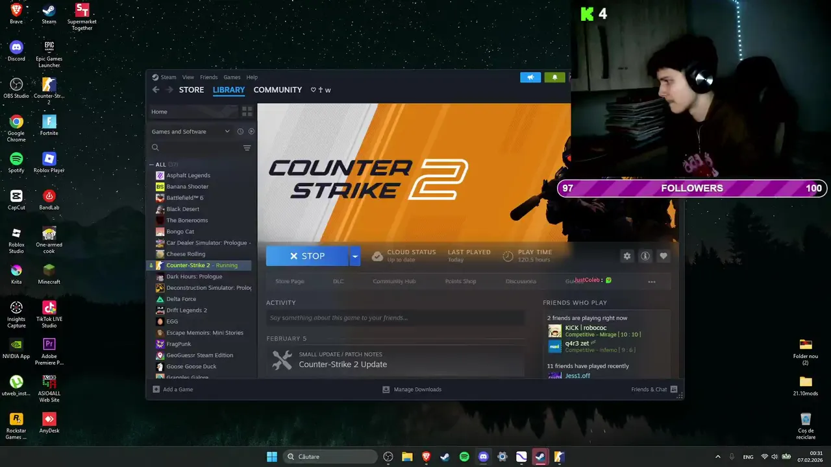
Task: Open Steam notifications bell
Action: click(x=554, y=77)
